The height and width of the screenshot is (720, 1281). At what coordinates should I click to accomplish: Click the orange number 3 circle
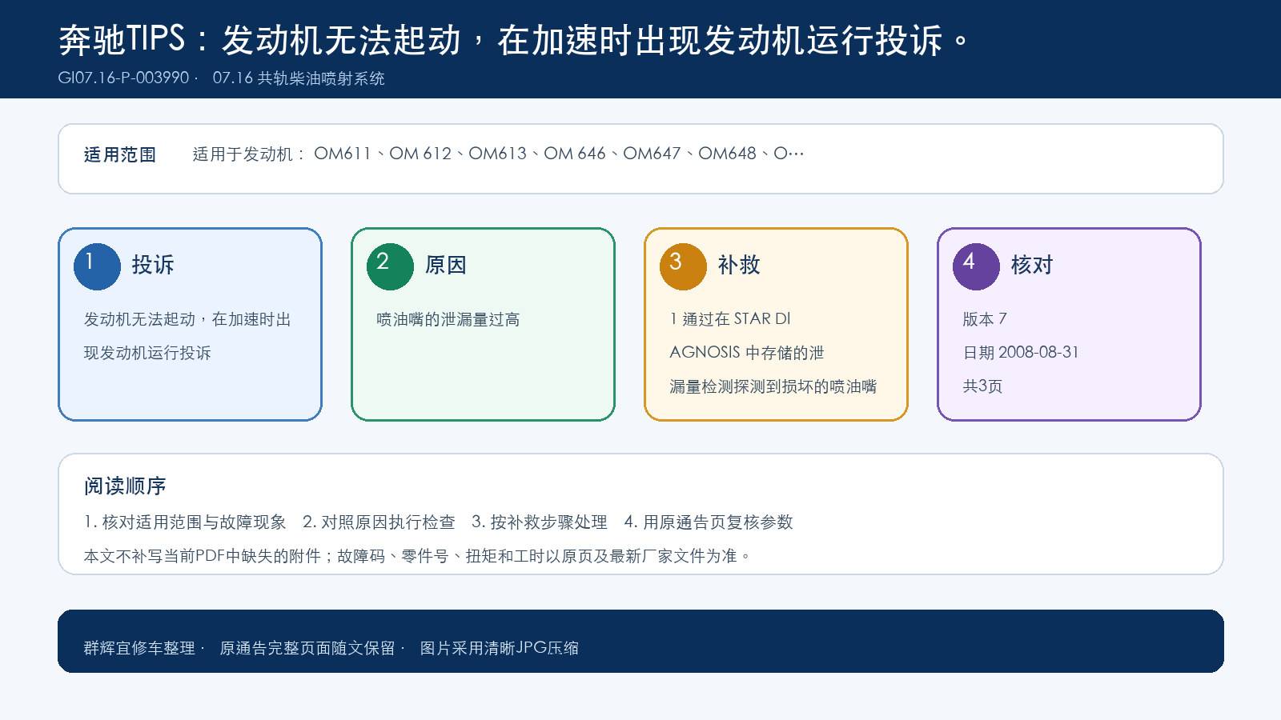pos(683,266)
